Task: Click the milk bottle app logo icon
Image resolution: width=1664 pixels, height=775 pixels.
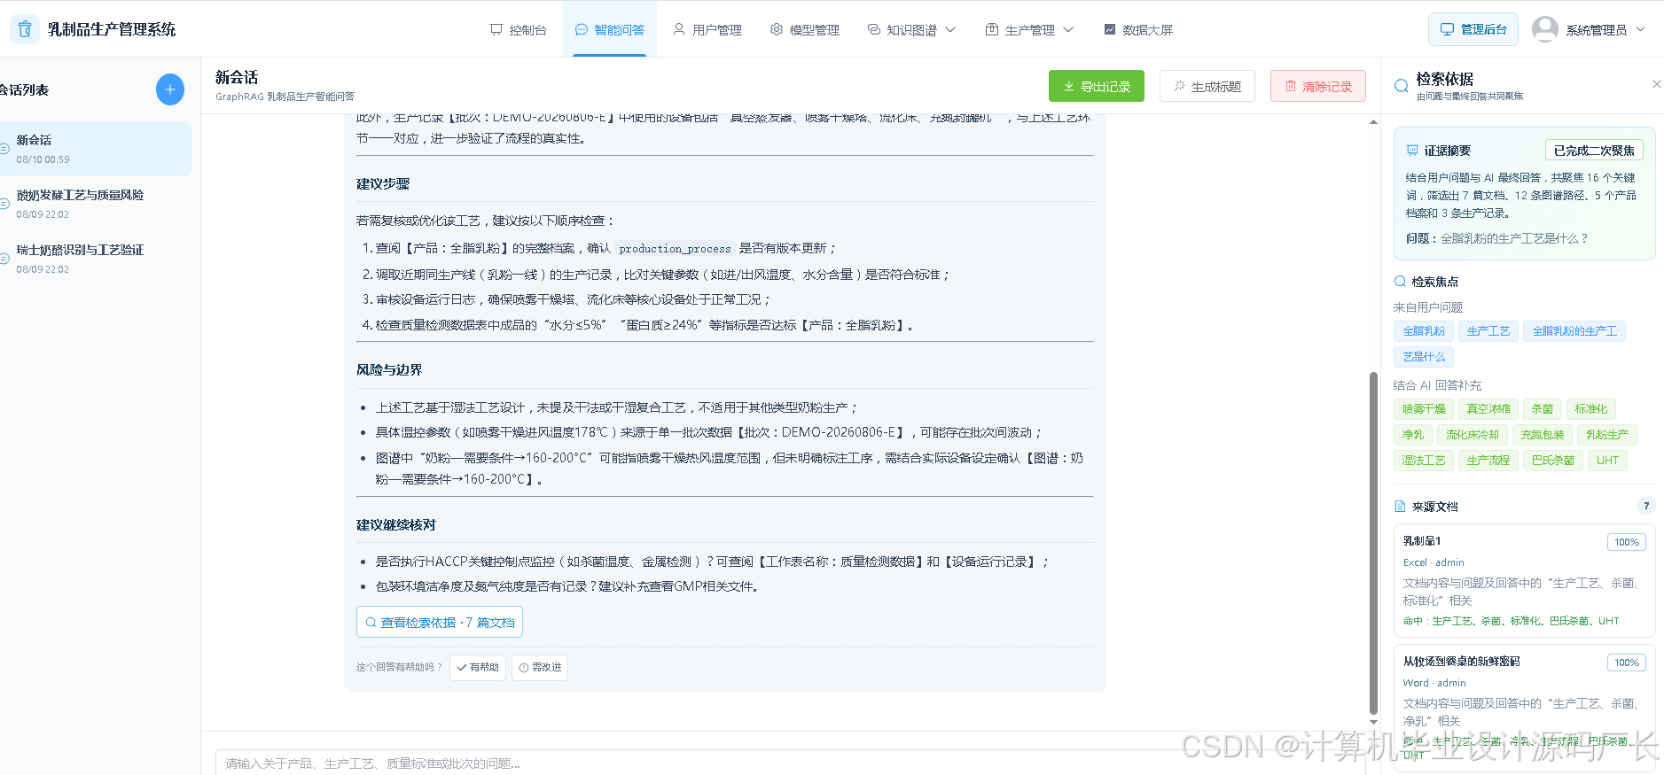Action: tap(25, 29)
